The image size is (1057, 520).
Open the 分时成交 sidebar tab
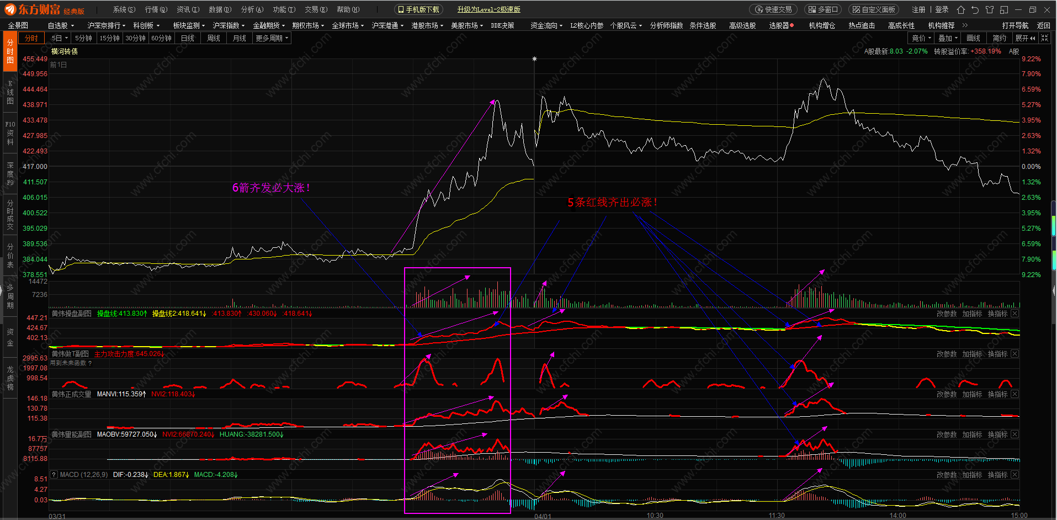10,215
